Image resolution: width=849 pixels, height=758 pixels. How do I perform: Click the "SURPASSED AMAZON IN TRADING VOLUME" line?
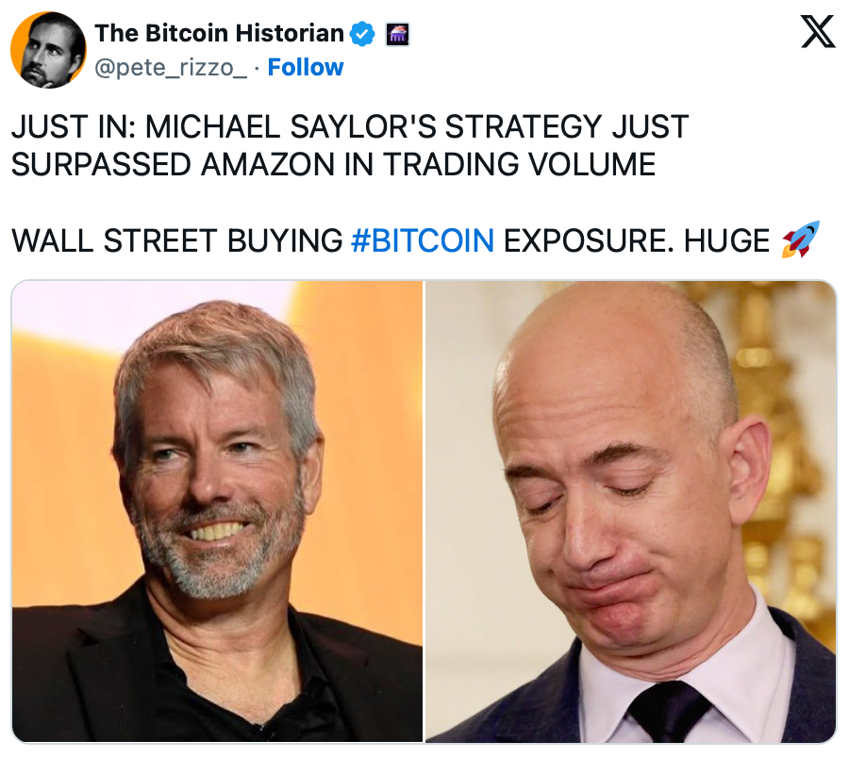click(334, 164)
